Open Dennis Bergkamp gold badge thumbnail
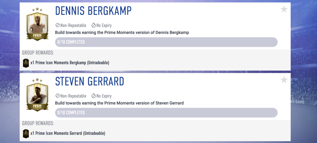The image size is (317, 143). coord(37,24)
